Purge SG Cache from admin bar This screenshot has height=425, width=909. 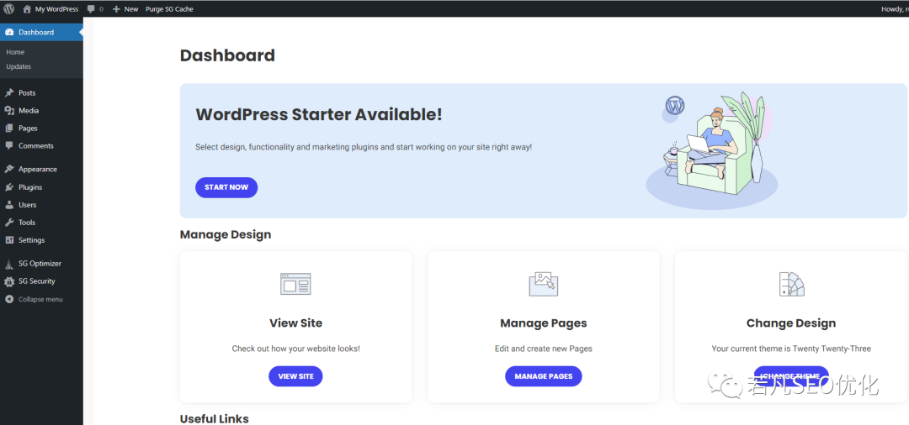point(169,9)
